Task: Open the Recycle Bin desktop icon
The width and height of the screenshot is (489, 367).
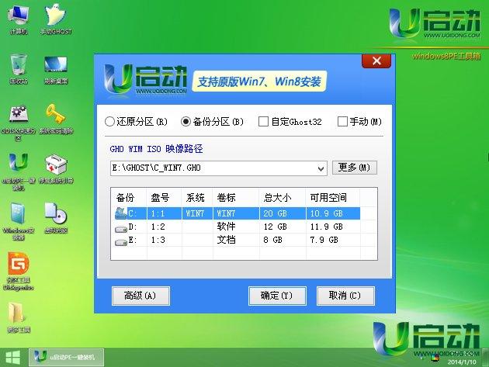Action: coord(19,69)
